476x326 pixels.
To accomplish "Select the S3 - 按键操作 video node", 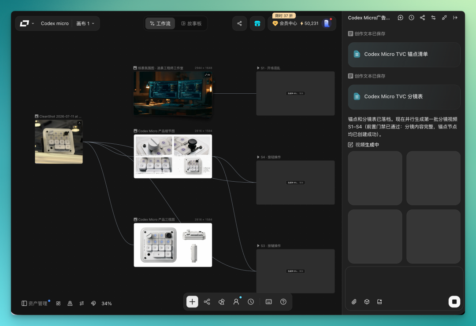I will (295, 271).
